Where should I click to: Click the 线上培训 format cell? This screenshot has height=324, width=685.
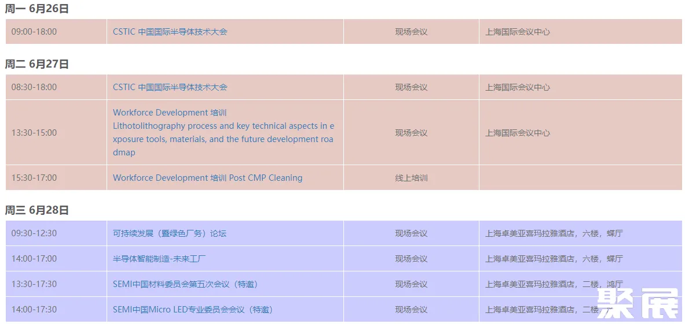411,178
